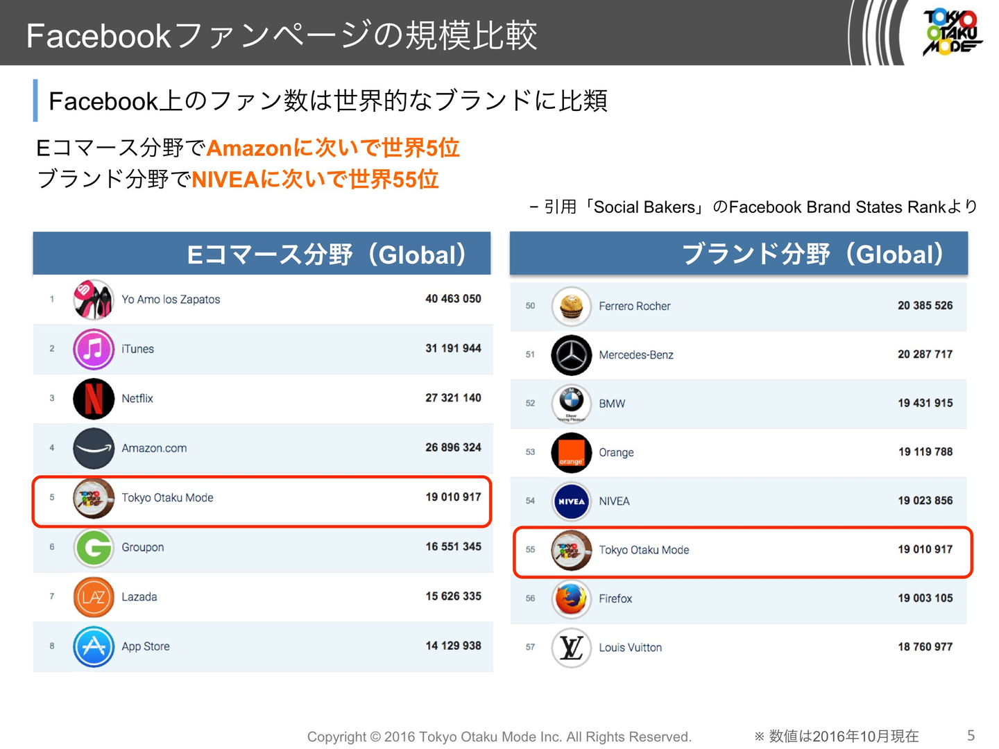
Task: Select the Orange brand square logo
Action: (x=571, y=452)
